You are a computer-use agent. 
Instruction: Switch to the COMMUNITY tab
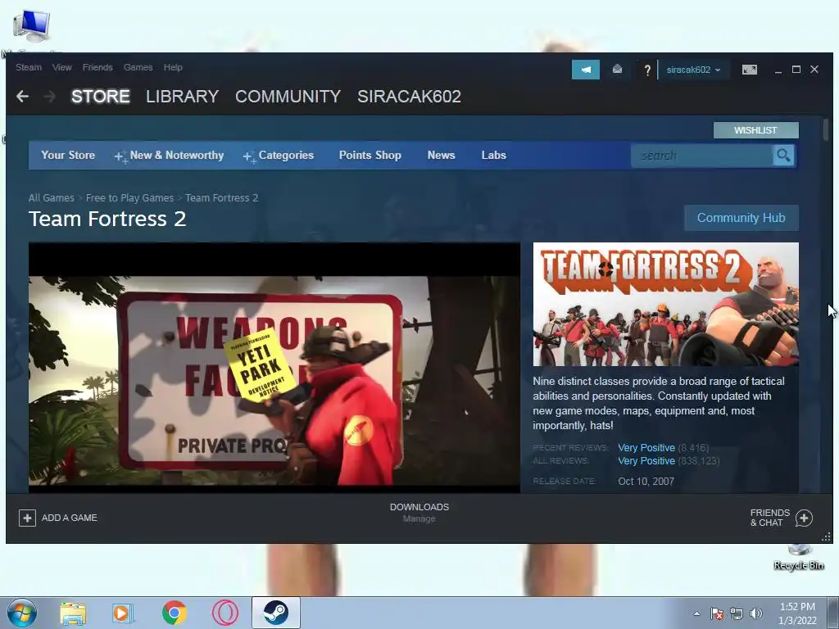click(x=288, y=97)
